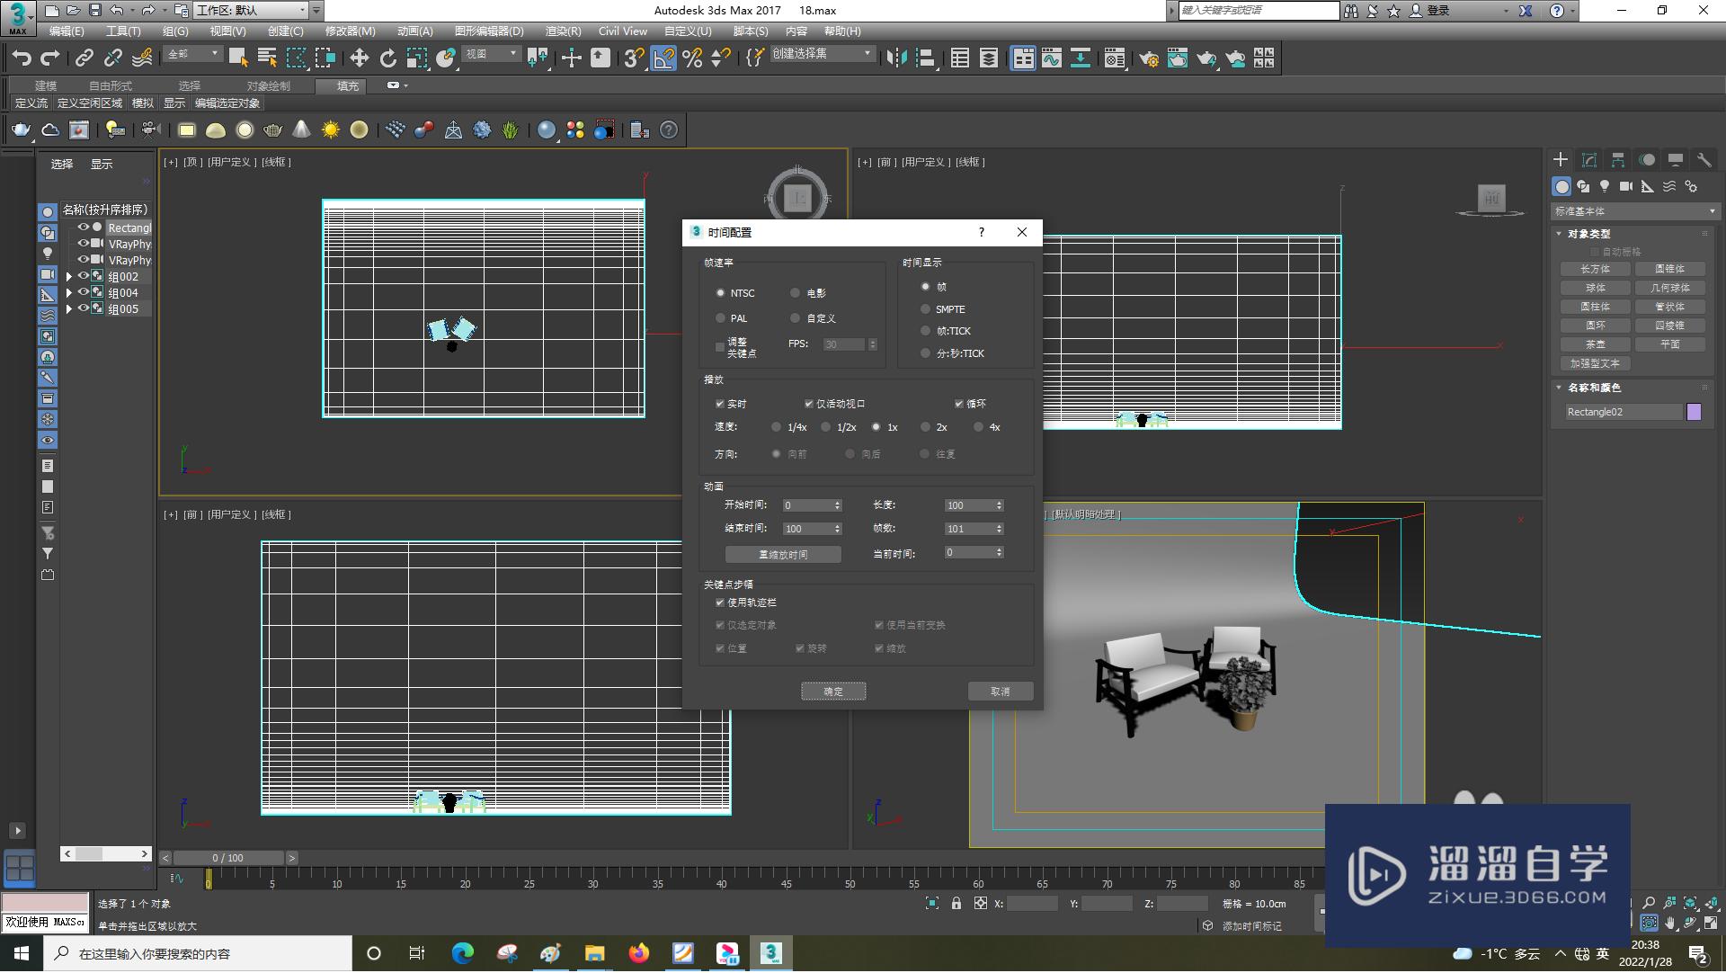Open the 标准基本体 category dropdown
Screen dimensions: 1726x973
(1634, 211)
